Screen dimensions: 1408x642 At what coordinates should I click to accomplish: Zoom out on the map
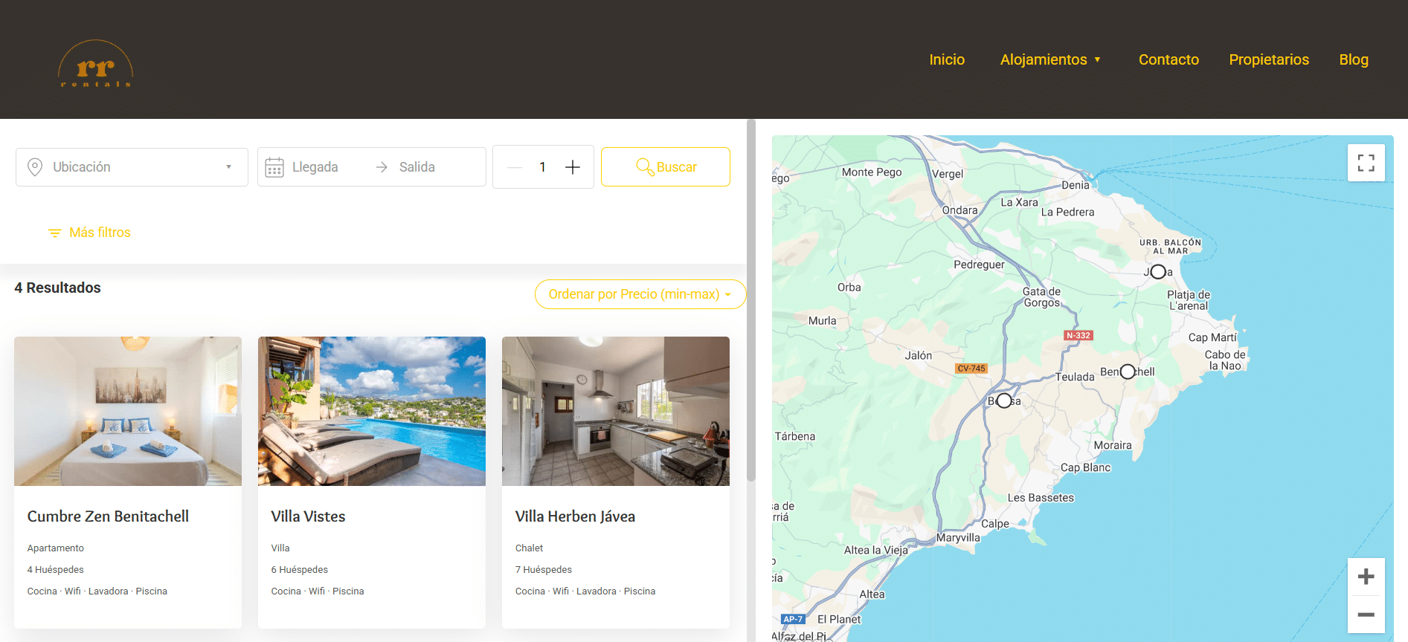point(1366,615)
